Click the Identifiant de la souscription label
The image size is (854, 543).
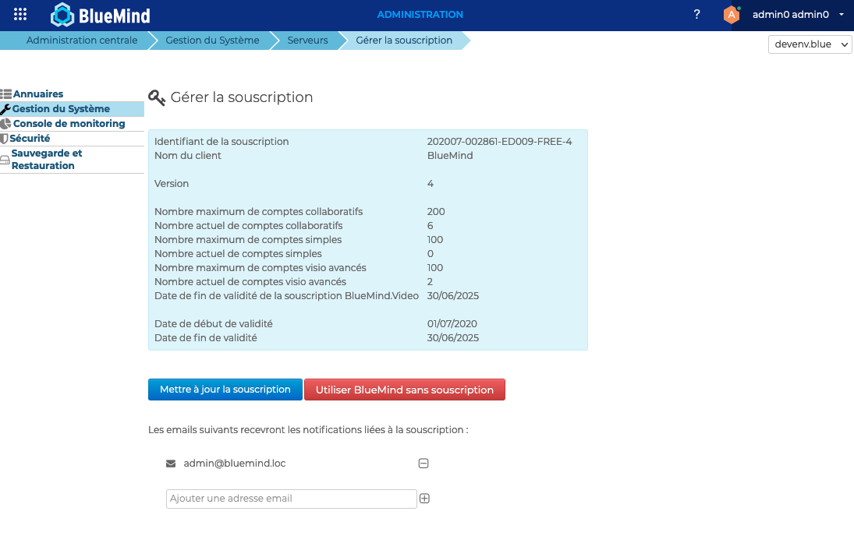[221, 142]
